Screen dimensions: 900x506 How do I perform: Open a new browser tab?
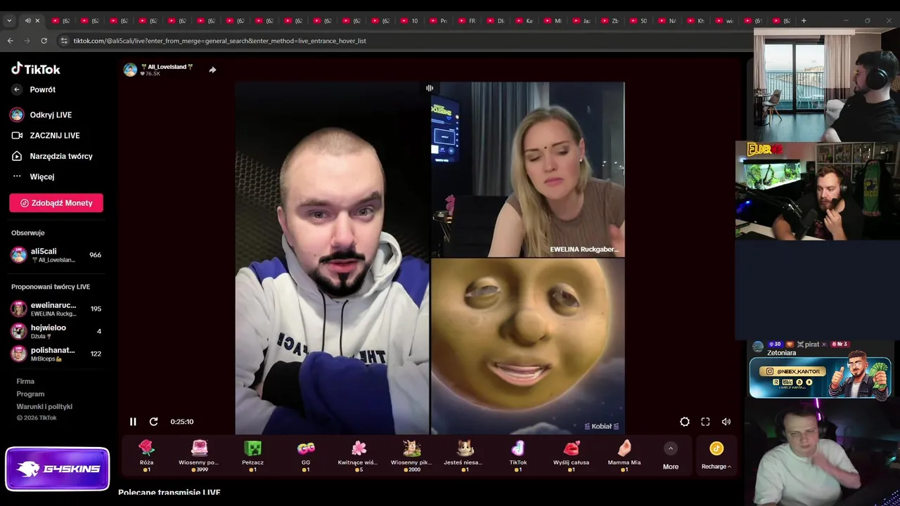[x=804, y=21]
